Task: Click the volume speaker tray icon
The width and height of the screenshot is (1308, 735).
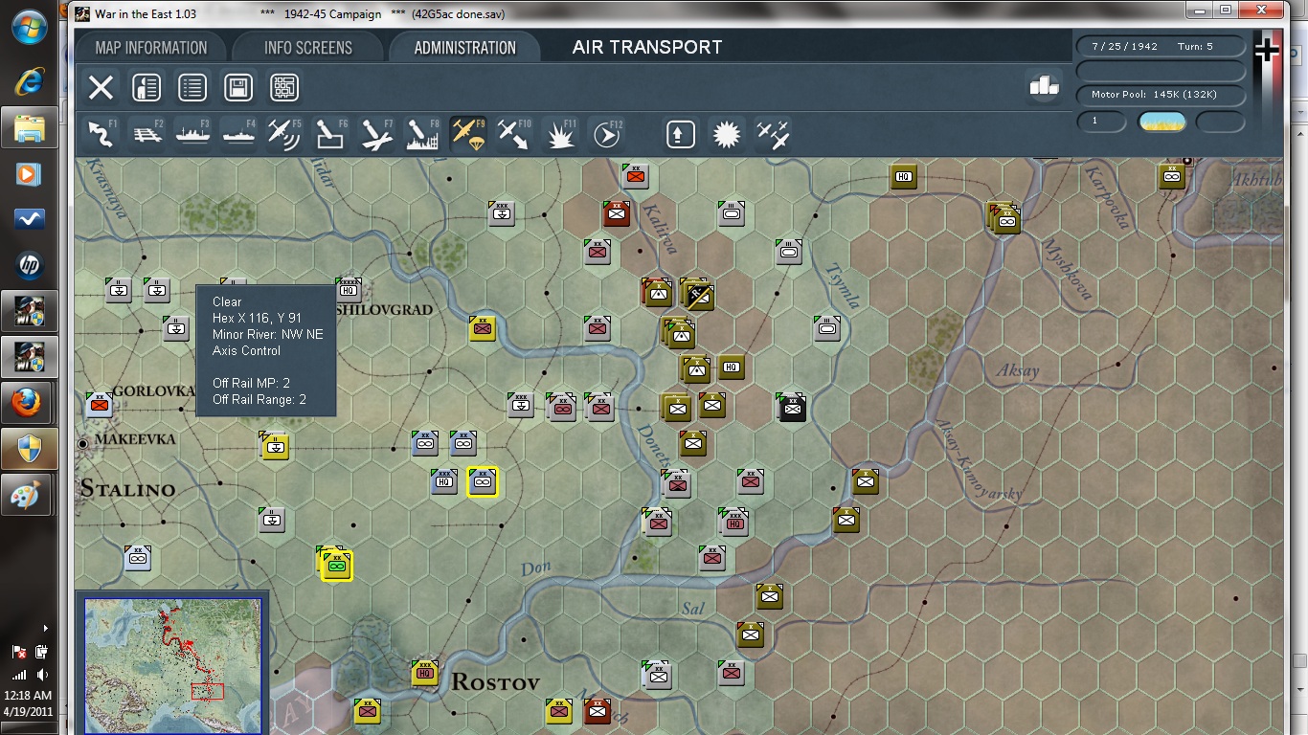Action: [41, 676]
